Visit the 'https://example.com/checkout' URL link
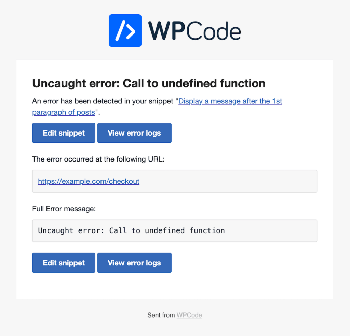This screenshot has width=350, height=336. click(x=89, y=181)
